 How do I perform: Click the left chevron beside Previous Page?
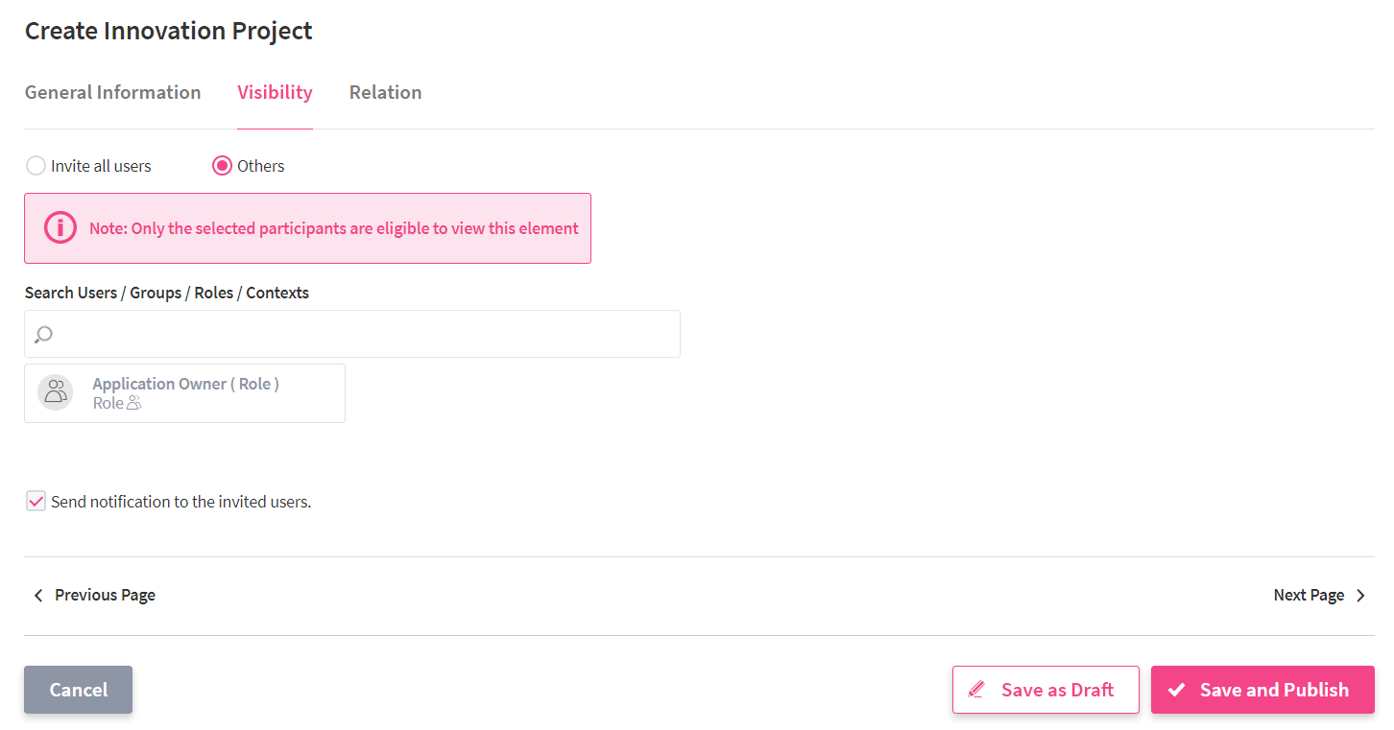(x=38, y=596)
